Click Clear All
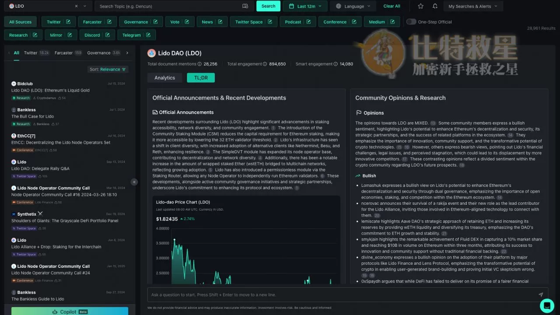 coord(392,6)
